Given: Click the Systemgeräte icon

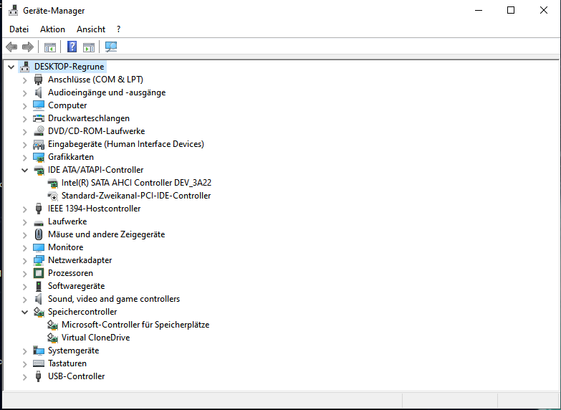Looking at the screenshot, I should [39, 351].
